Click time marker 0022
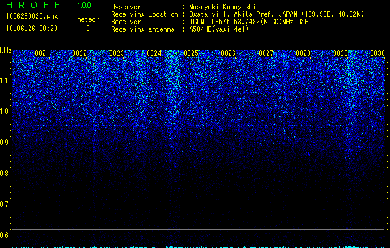The image size is (390, 248). point(79,53)
